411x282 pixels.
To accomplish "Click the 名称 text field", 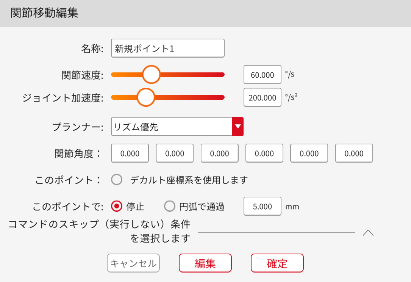I will point(167,49).
